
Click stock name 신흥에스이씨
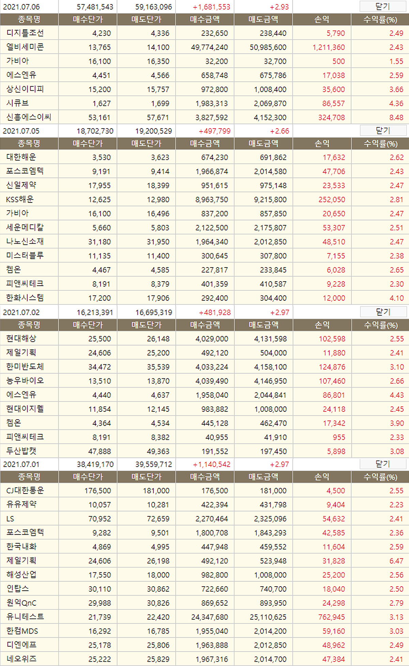[x=29, y=117]
